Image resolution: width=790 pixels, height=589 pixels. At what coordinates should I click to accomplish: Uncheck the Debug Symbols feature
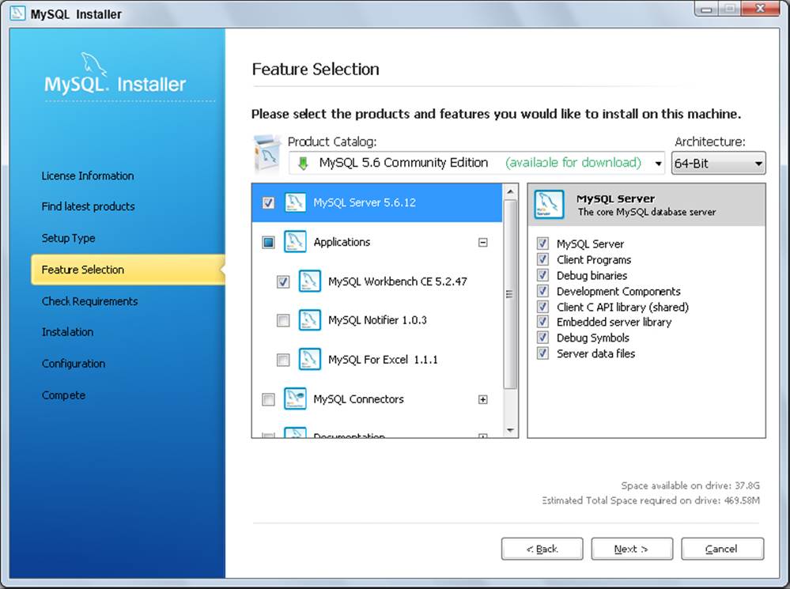pyautogui.click(x=542, y=337)
